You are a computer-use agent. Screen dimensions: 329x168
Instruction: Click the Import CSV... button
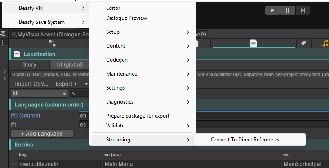[31, 84]
